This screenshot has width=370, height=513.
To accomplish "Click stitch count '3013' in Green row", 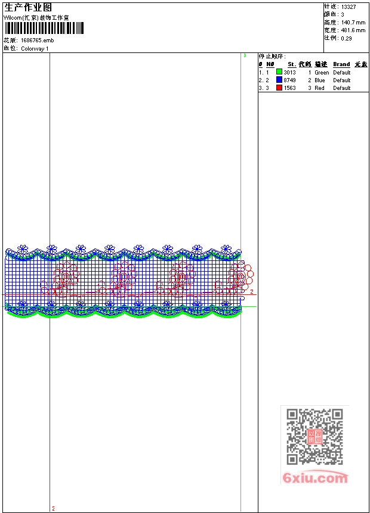I will click(289, 72).
